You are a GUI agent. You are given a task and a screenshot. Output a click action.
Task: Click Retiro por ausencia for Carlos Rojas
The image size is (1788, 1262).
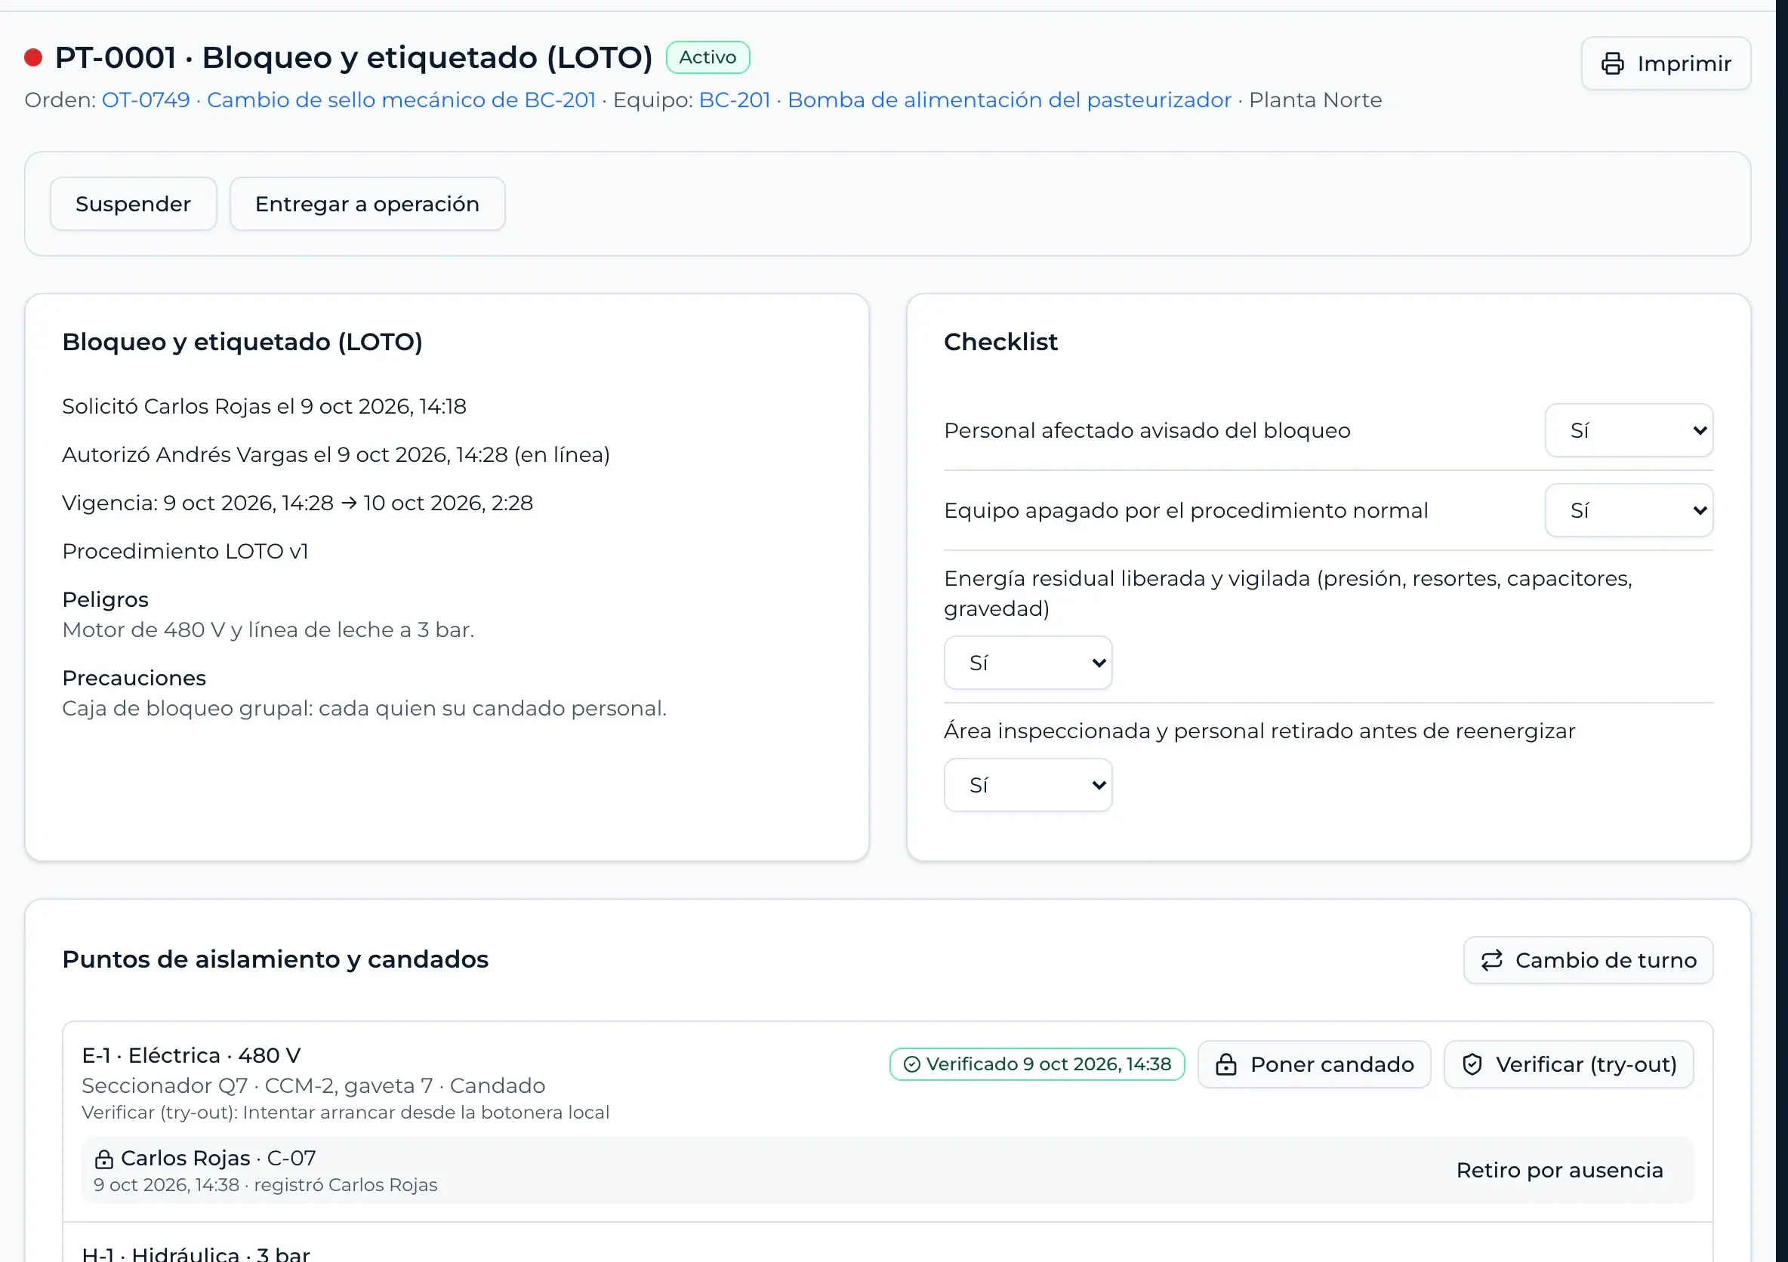(x=1559, y=1171)
